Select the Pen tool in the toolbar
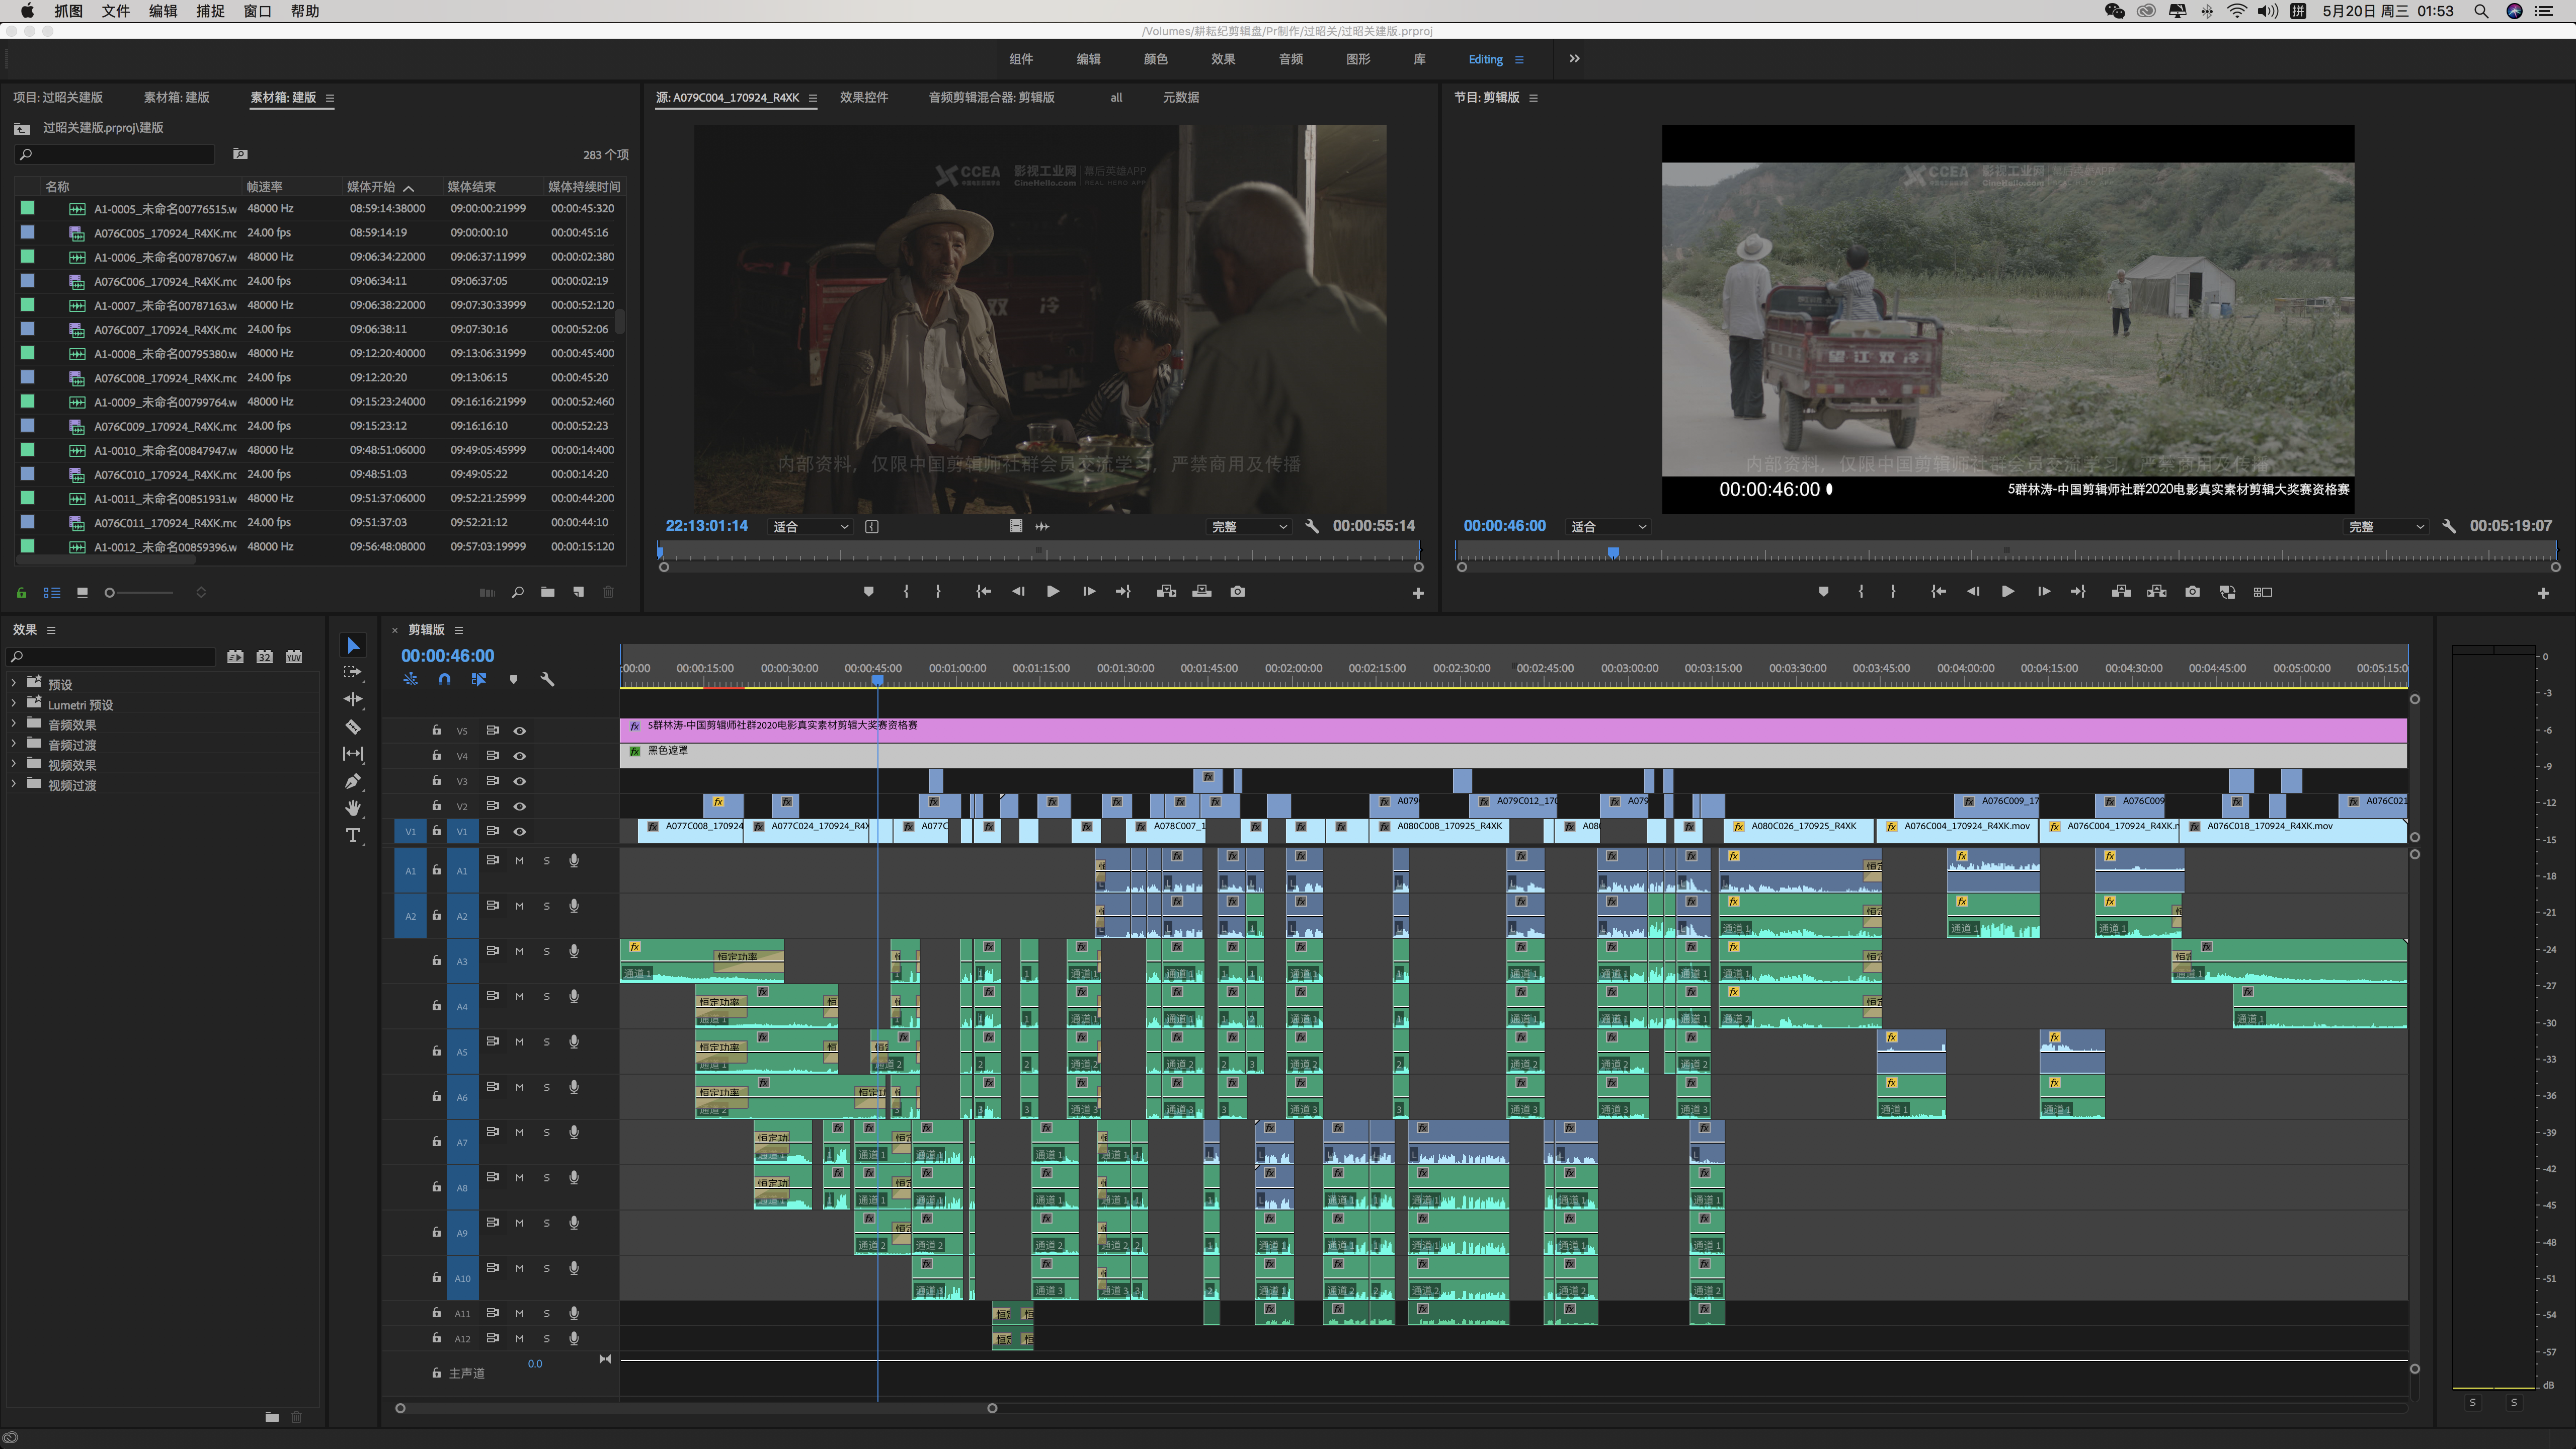This screenshot has height=1449, width=2576. click(x=353, y=781)
